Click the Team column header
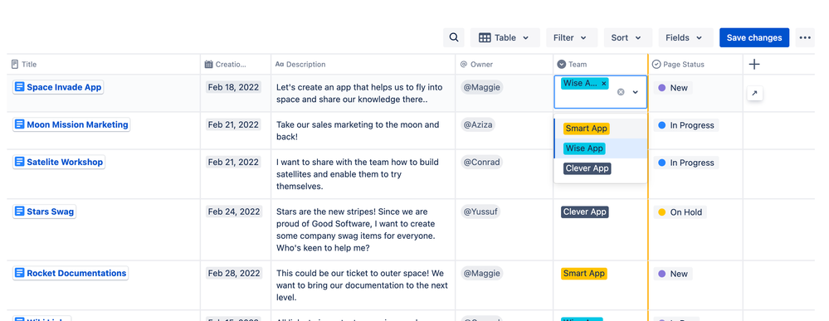Screen dimensions: 829x321 pyautogui.click(x=601, y=65)
